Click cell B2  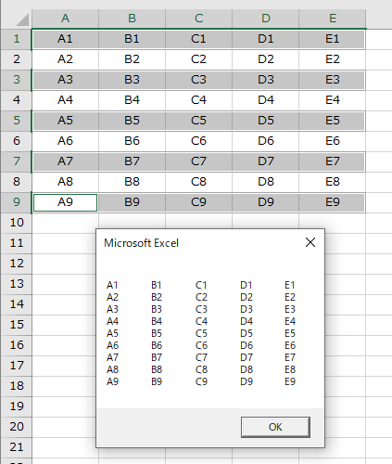point(132,59)
